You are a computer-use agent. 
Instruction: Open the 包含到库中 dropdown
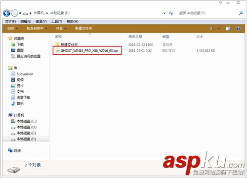pyautogui.click(x=37, y=29)
